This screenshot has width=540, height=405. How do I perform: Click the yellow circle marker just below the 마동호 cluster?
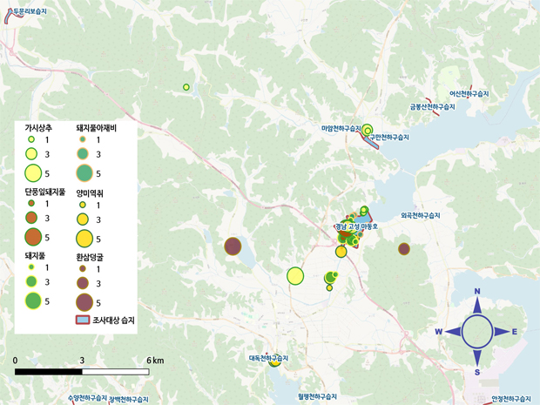[x=341, y=252]
